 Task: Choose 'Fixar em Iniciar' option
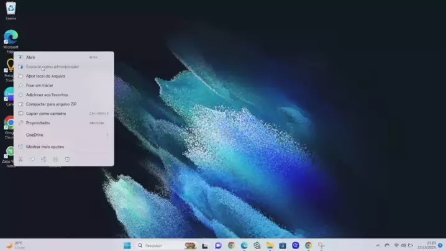(x=39, y=85)
